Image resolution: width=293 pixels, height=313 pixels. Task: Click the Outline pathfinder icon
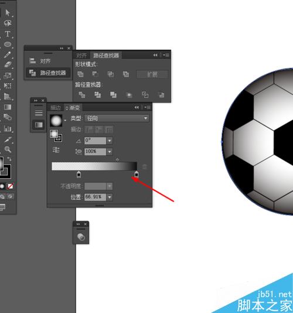[145, 95]
